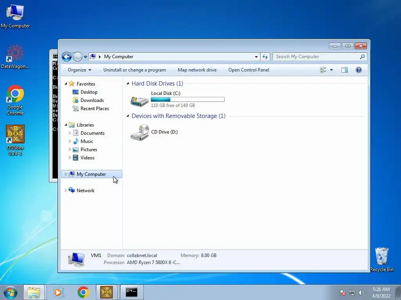Expand My Computer tree node
Viewport: 401px width, 300px height.
[66, 174]
